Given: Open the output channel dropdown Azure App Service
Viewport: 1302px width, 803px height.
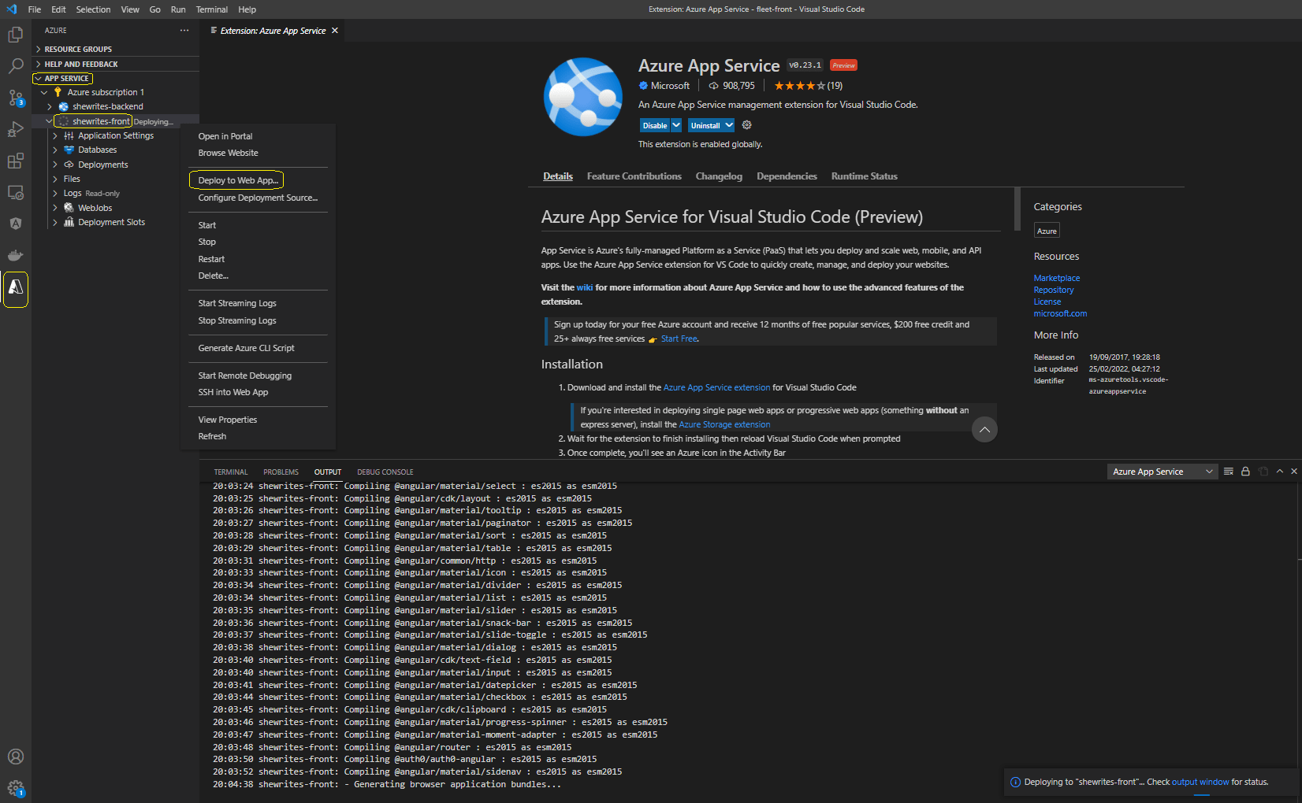Looking at the screenshot, I should tap(1162, 472).
